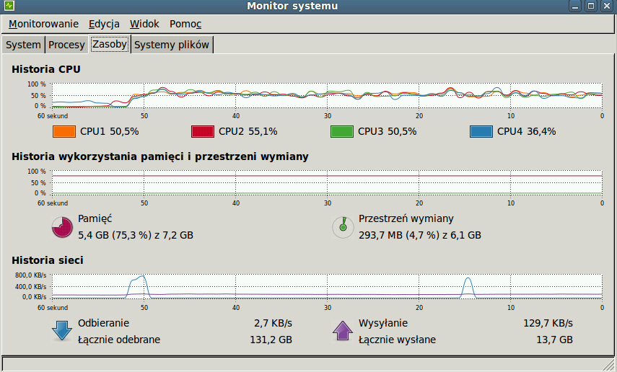Open the Monitorowanie menu
Image resolution: width=617 pixels, height=372 pixels.
(44, 24)
